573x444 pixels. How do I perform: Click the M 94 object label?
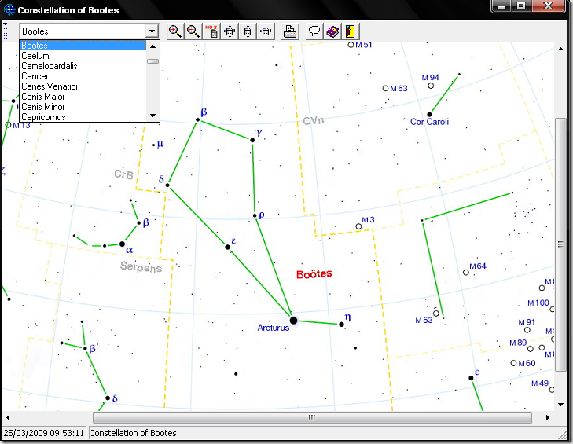(431, 78)
